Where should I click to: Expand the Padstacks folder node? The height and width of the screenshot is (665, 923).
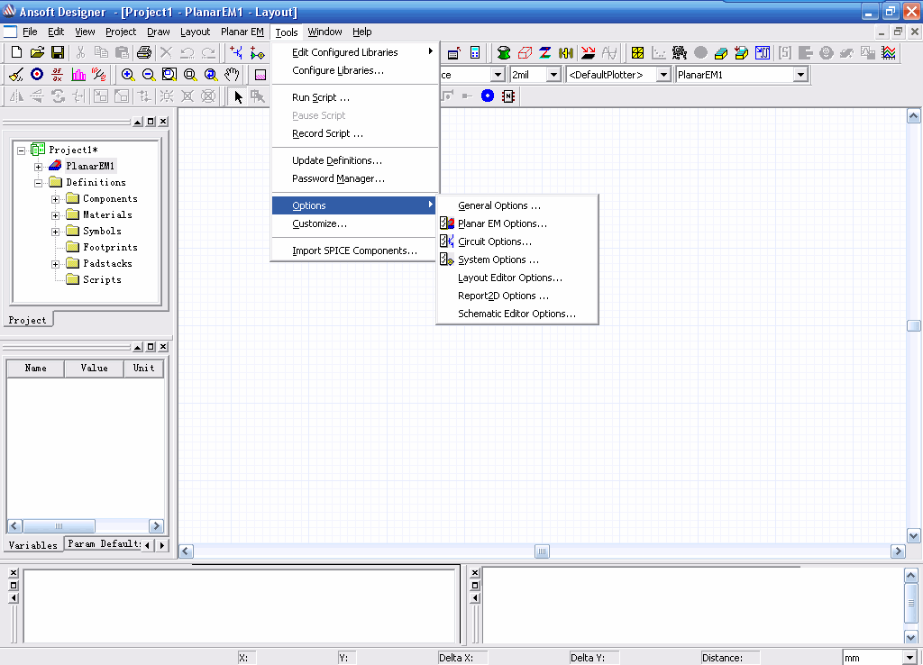(x=55, y=264)
